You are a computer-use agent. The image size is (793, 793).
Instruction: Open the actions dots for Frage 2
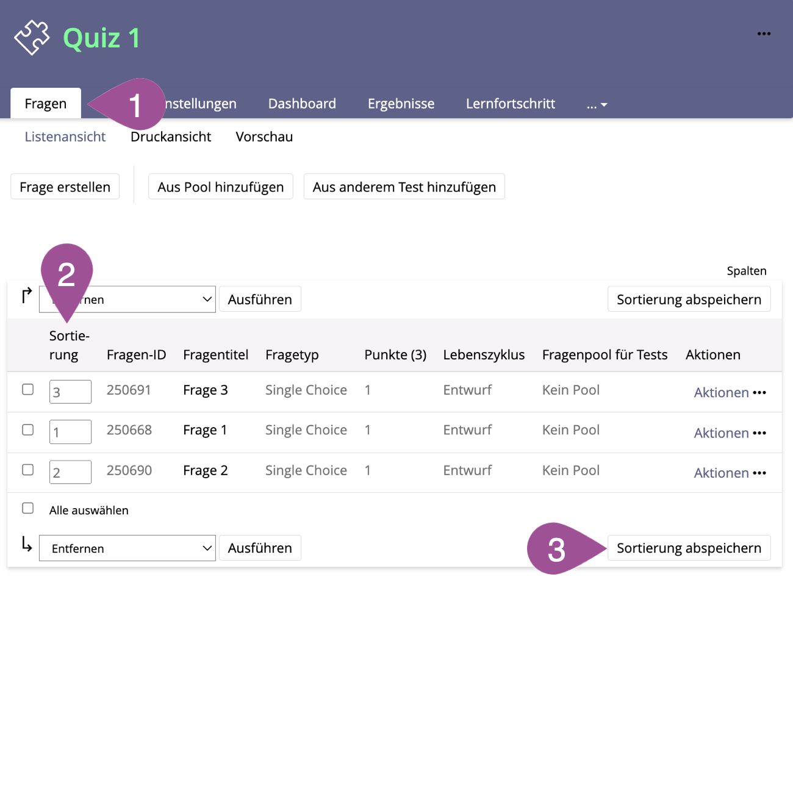(x=759, y=473)
